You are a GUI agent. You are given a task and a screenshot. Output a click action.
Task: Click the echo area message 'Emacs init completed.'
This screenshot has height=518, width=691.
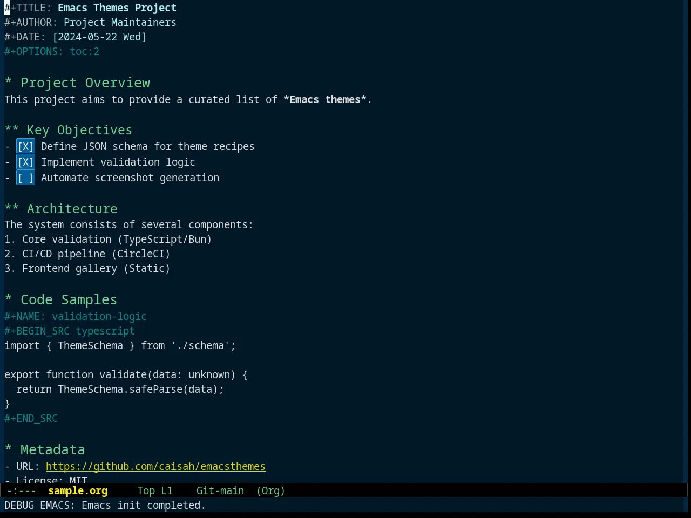(x=144, y=505)
